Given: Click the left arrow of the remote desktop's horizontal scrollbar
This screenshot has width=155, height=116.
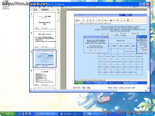Looking at the screenshot, I should pos(31,91).
